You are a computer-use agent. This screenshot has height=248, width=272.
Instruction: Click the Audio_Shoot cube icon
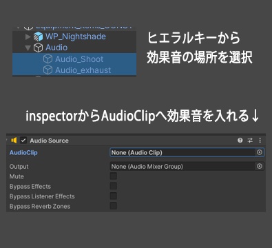tap(48, 59)
